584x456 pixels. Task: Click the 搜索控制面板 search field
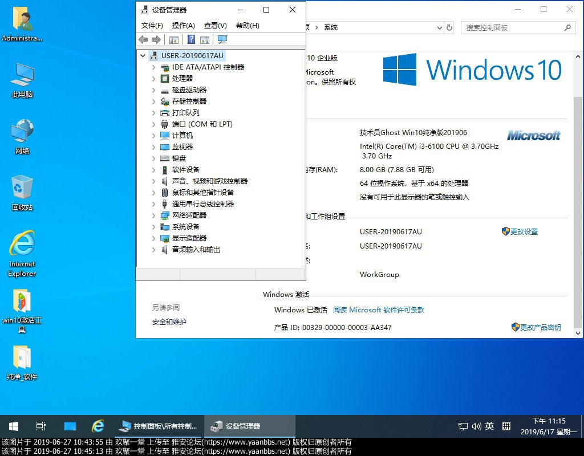[x=518, y=27]
